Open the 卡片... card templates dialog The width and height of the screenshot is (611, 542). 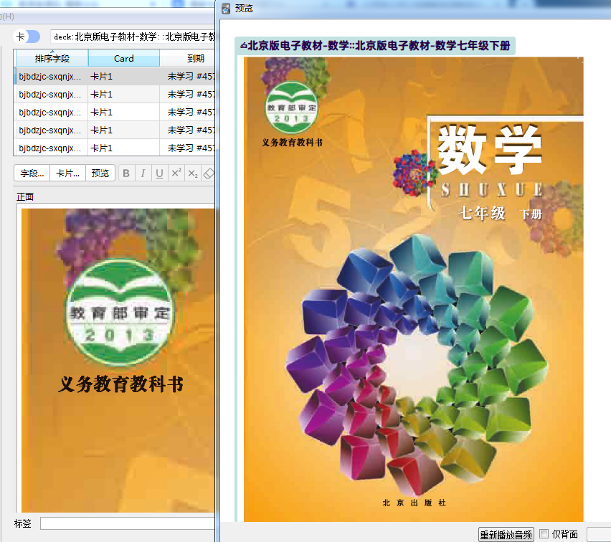coord(68,173)
